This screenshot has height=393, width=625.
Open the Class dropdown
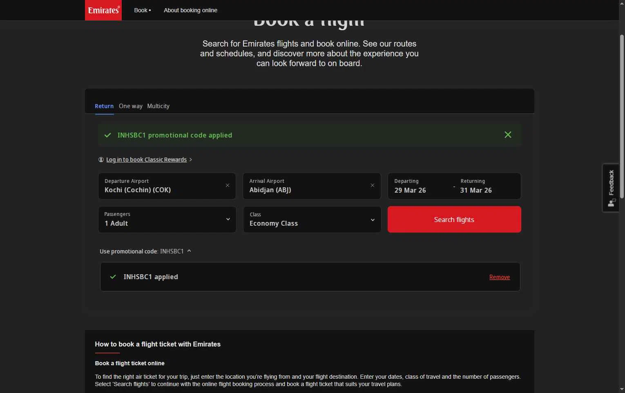312,220
